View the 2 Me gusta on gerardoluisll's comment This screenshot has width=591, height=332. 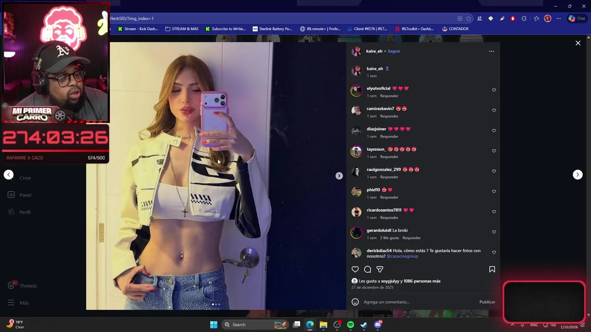click(x=389, y=238)
